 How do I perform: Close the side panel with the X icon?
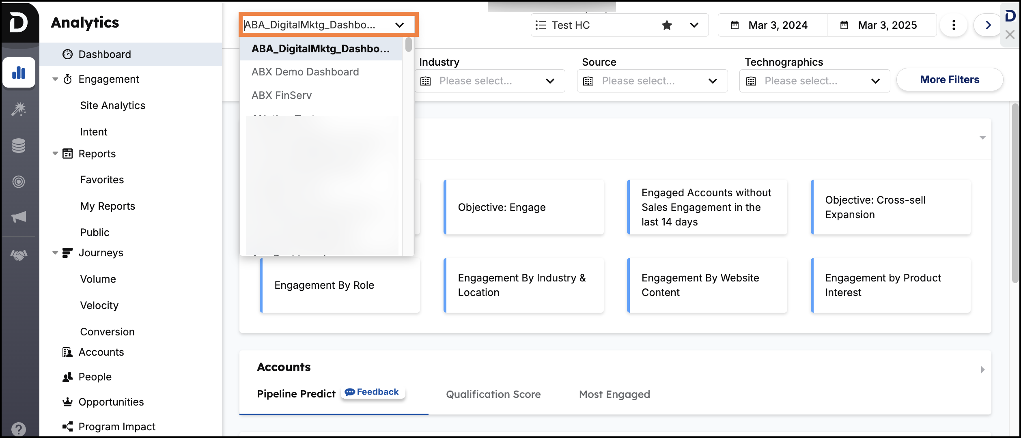click(1010, 35)
